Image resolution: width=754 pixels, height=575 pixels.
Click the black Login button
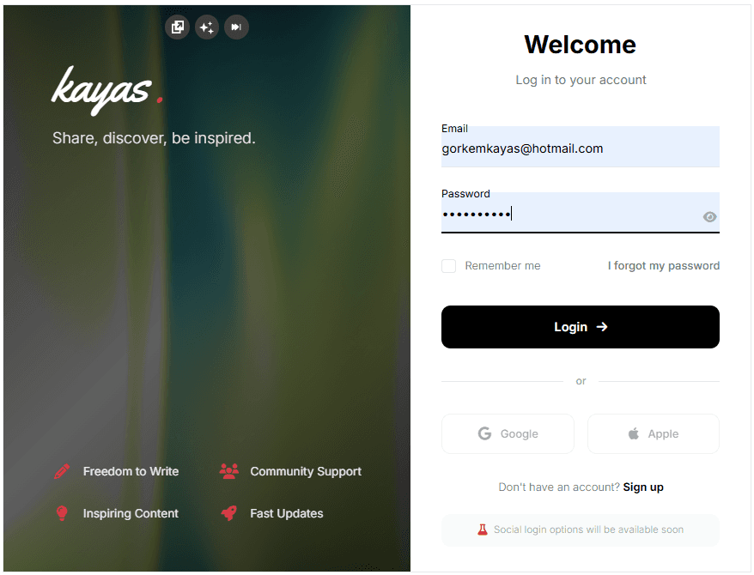point(580,327)
